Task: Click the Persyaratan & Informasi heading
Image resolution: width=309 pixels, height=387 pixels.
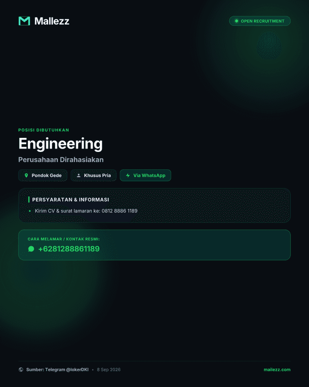Action: point(70,200)
